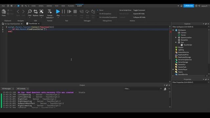210x118 pixels.
Task: Click Collapse All Folds
Action: [x=139, y=17]
